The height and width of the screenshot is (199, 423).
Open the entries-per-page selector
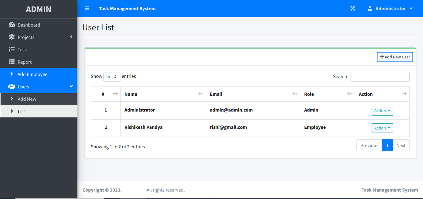tap(112, 77)
